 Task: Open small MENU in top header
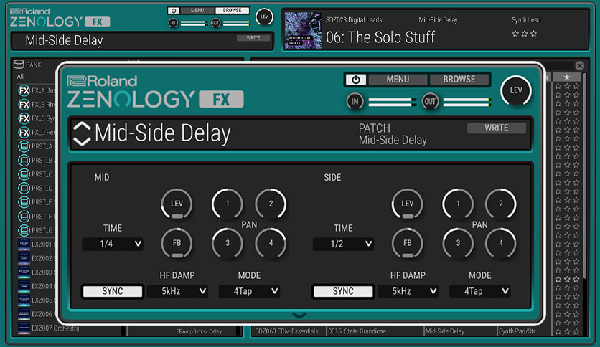[197, 11]
